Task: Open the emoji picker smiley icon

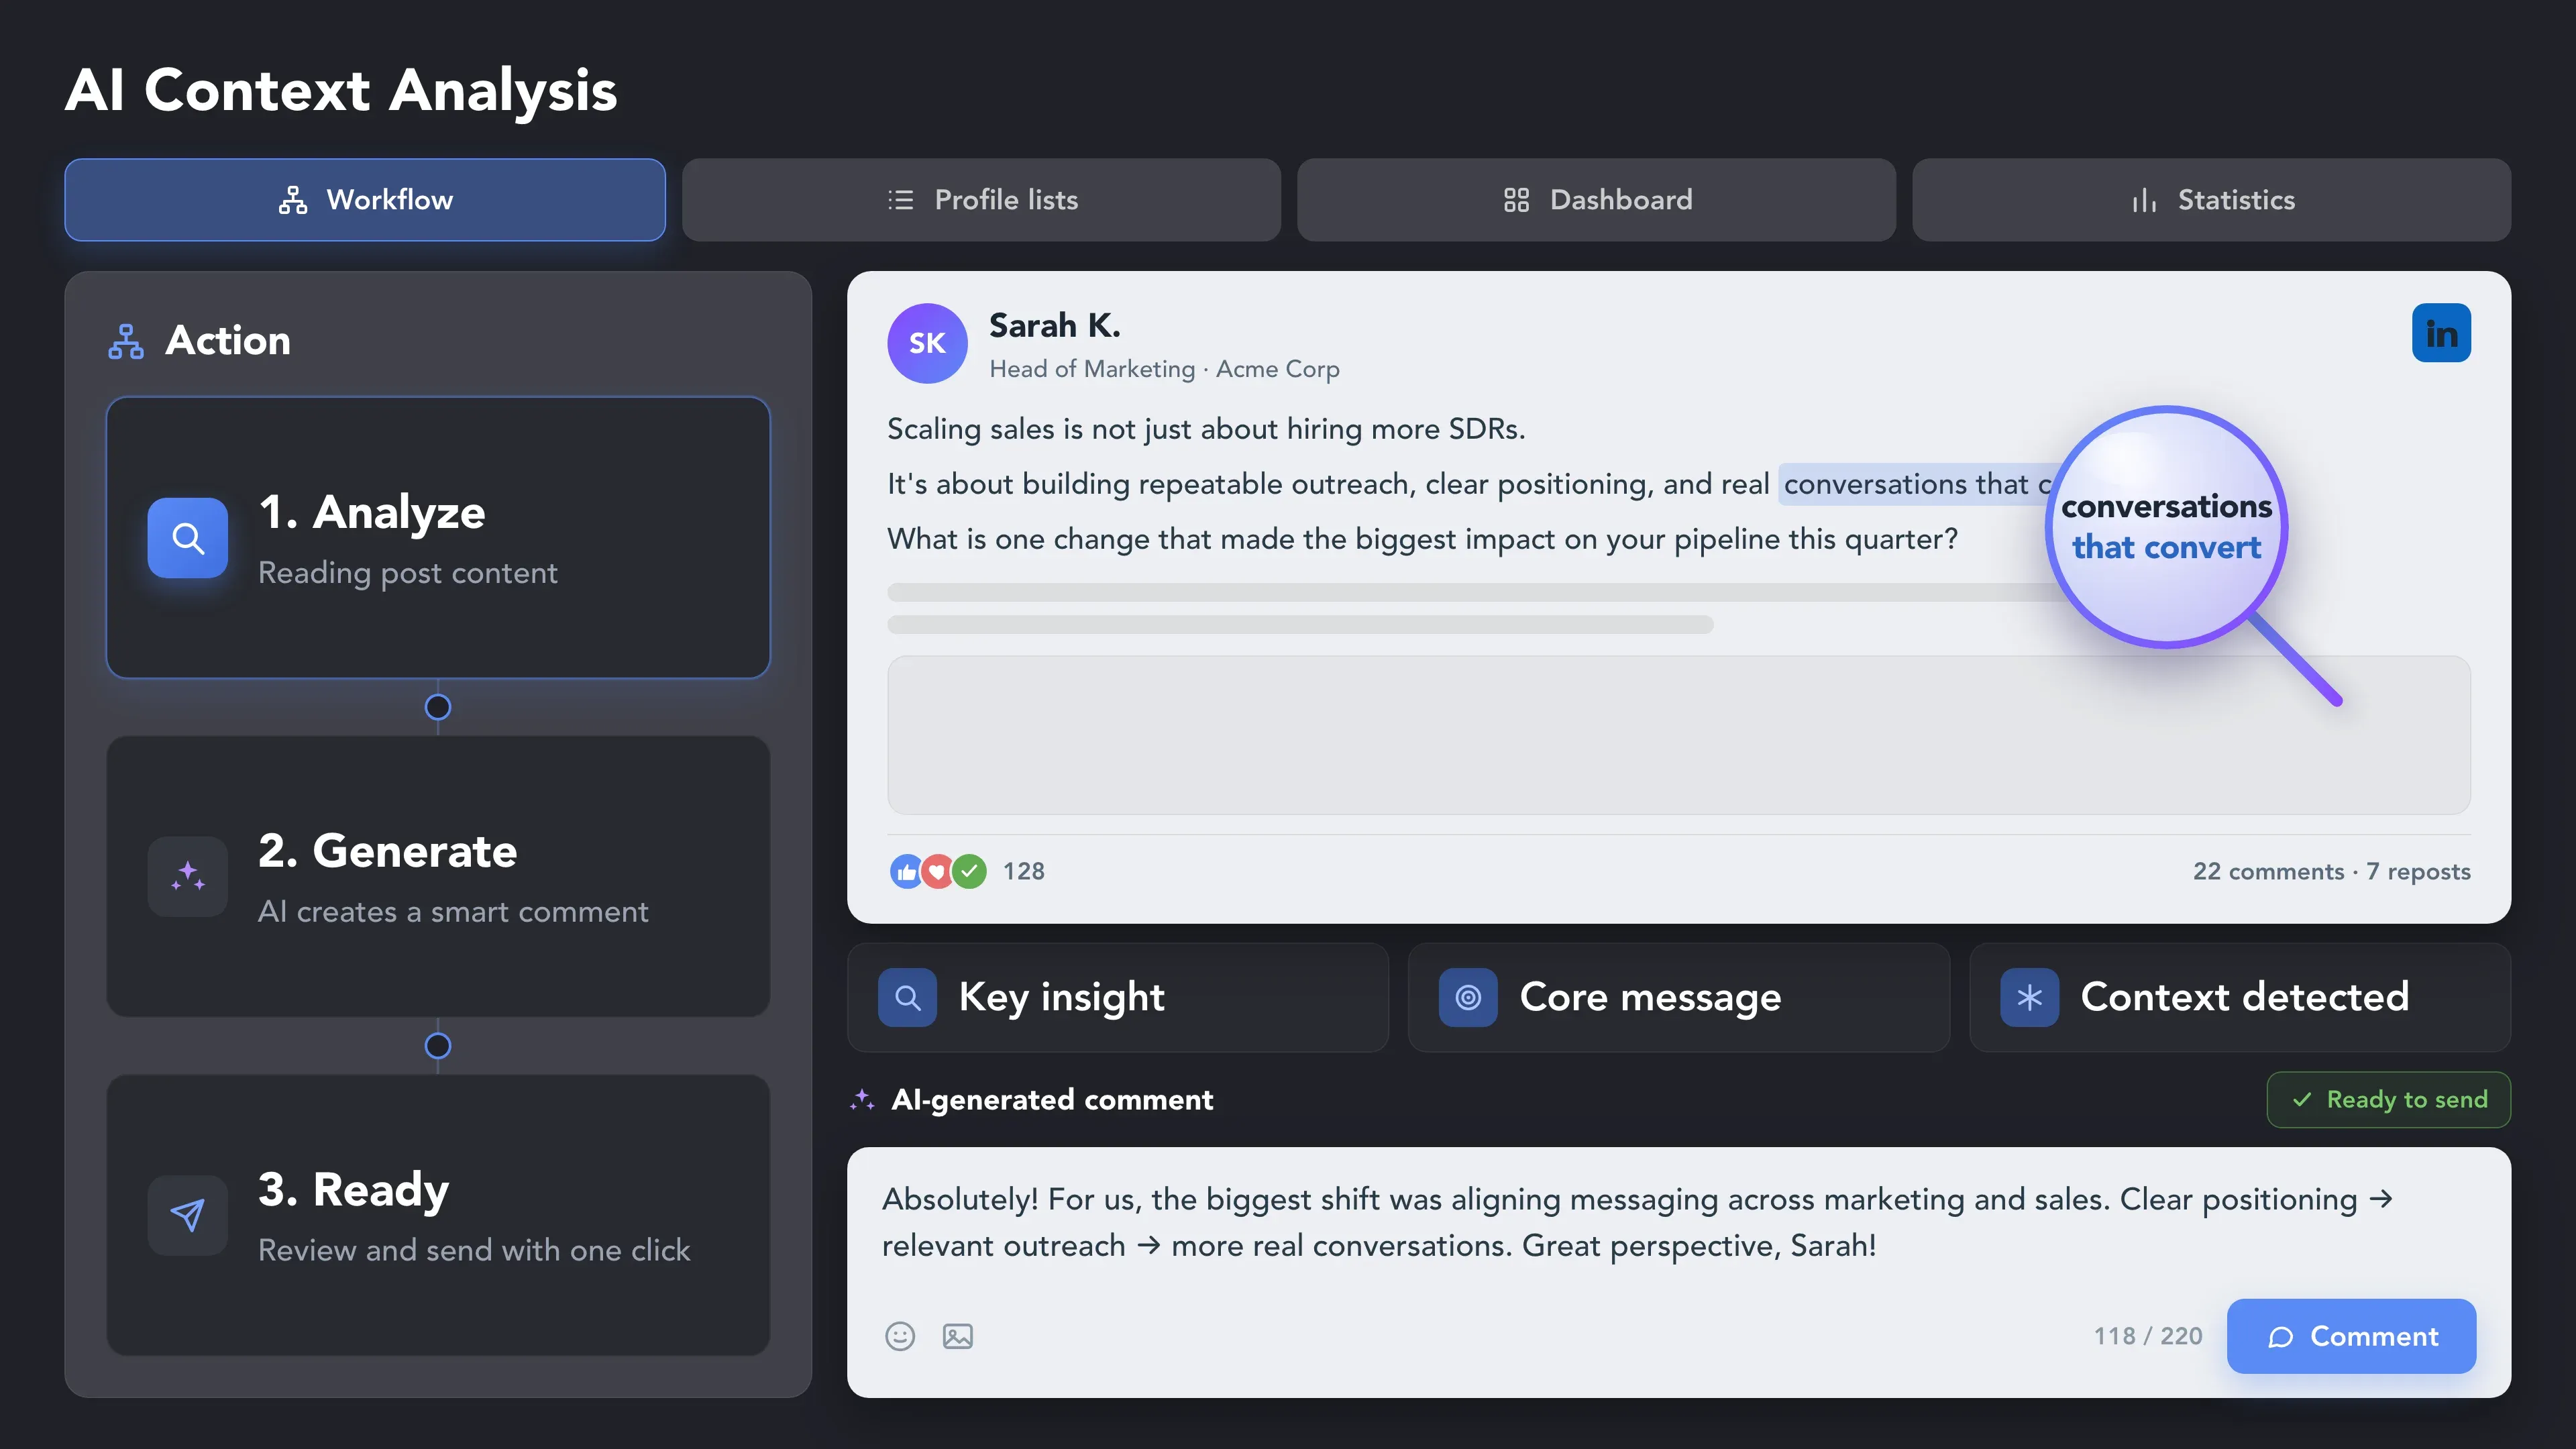Action: 900,1336
